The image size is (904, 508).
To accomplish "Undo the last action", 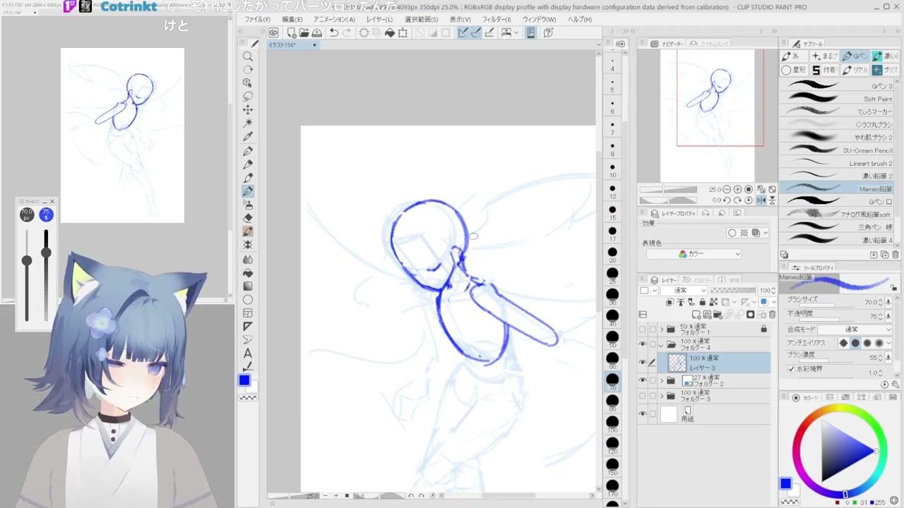I will tap(333, 32).
